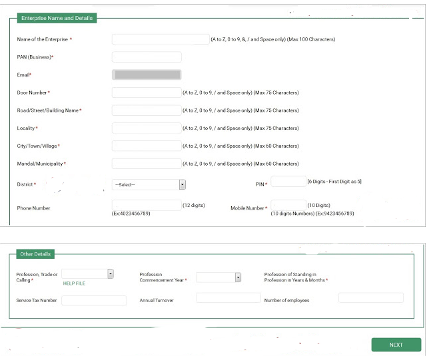Click the '(Ex:9423456789)' mobile example text
Viewport: 427px width, 356px height.
(x=334, y=214)
